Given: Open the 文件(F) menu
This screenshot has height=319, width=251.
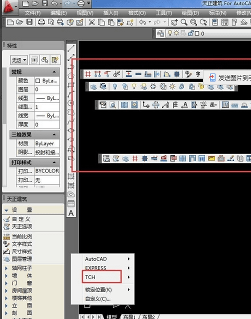Looking at the screenshot, I should coord(32,13).
